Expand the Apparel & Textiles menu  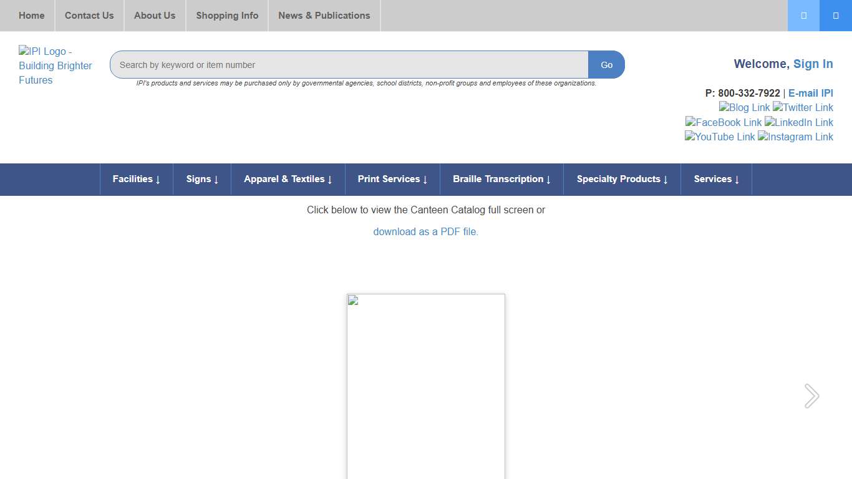click(288, 180)
